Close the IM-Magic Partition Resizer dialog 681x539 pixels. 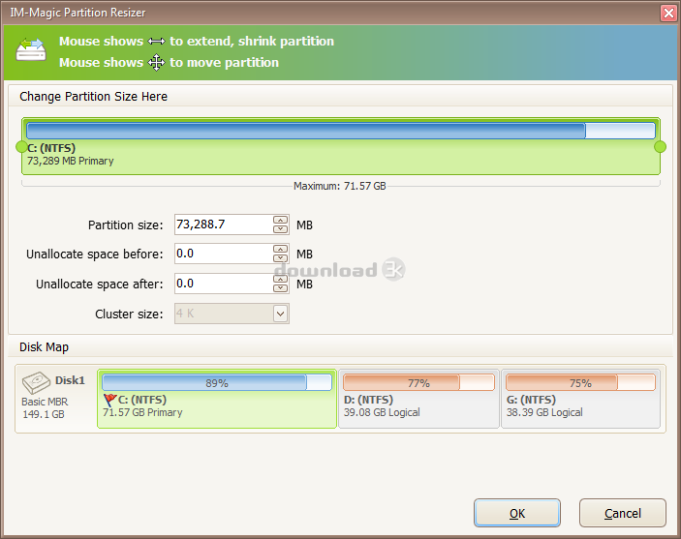668,13
